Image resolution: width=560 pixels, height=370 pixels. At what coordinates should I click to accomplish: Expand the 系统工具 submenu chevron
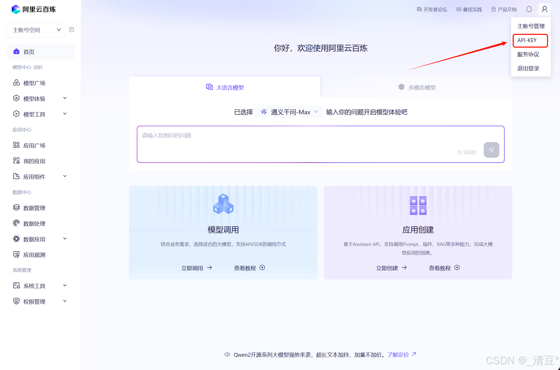(65, 285)
